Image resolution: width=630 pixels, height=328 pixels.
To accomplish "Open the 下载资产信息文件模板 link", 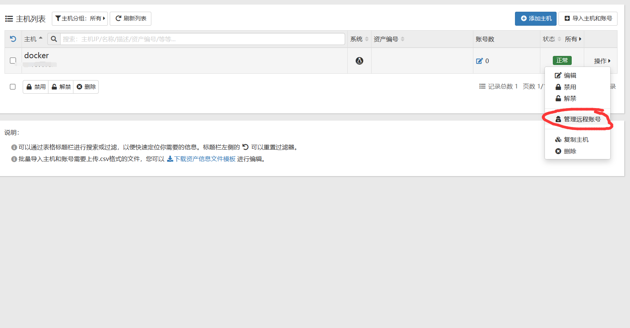I will pyautogui.click(x=201, y=159).
